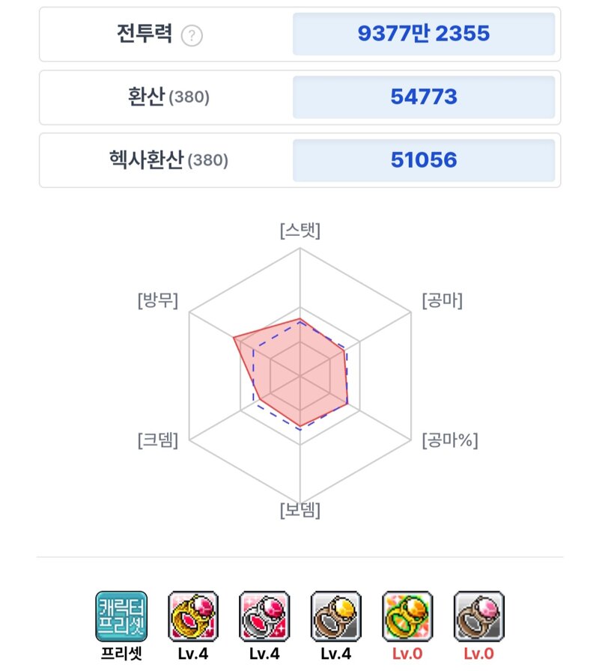The image size is (599, 671).
Task: Click the [공마] axis label
Action: [x=443, y=300]
